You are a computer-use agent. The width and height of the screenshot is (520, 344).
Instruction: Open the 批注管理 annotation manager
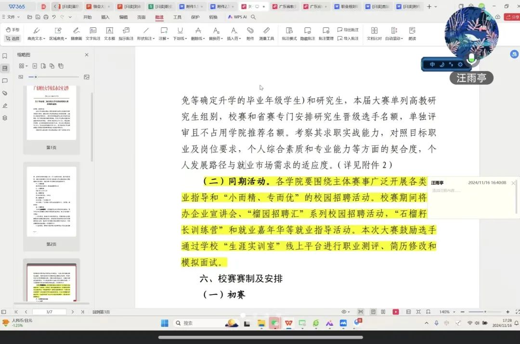tap(326, 34)
